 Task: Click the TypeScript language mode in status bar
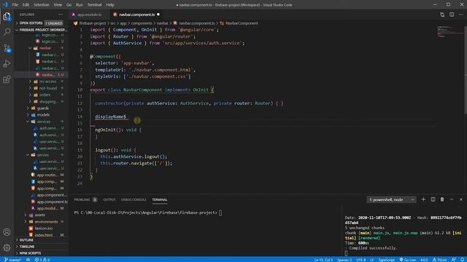click(x=386, y=260)
